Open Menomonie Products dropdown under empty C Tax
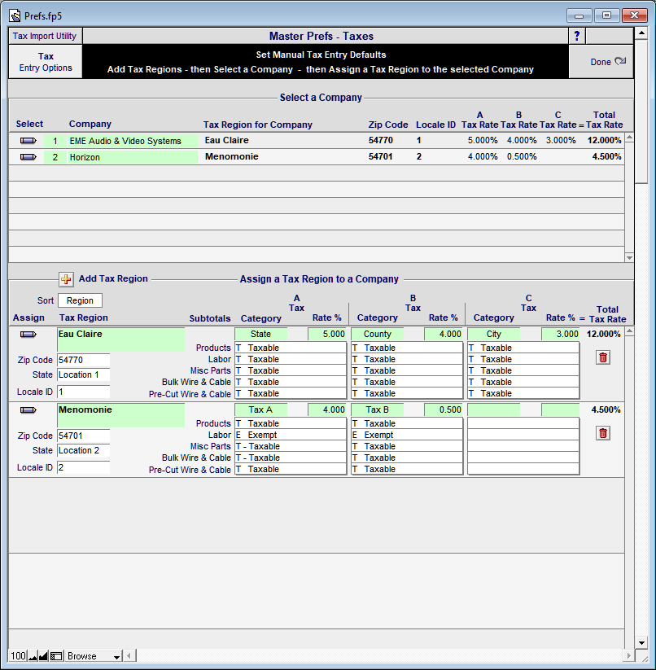The height and width of the screenshot is (670, 656). click(523, 423)
